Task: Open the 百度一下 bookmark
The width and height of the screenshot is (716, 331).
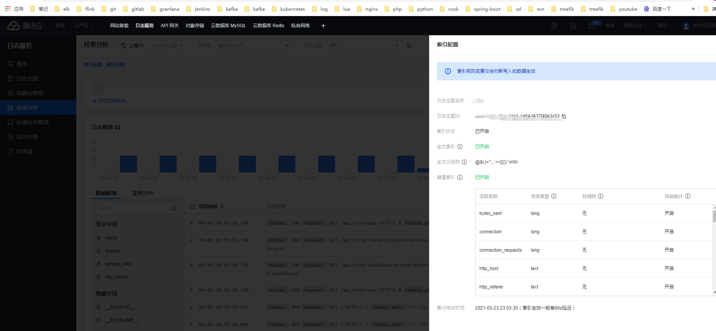Action: click(657, 9)
